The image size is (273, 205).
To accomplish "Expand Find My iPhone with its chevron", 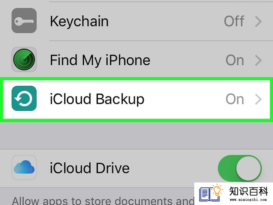I will point(258,60).
